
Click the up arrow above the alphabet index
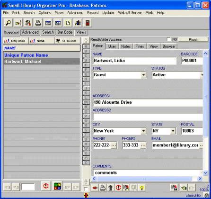coord(86,40)
